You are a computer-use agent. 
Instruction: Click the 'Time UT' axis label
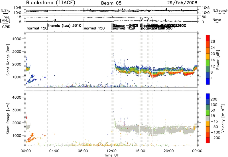pyautogui.click(x=111, y=155)
